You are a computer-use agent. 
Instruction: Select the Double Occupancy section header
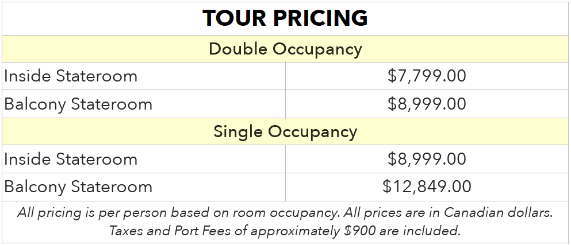pos(285,49)
